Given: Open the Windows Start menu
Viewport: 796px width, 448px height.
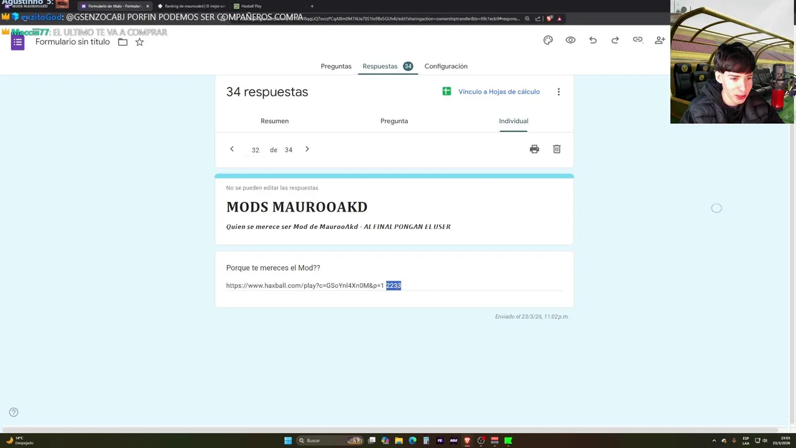Looking at the screenshot, I should pyautogui.click(x=288, y=441).
